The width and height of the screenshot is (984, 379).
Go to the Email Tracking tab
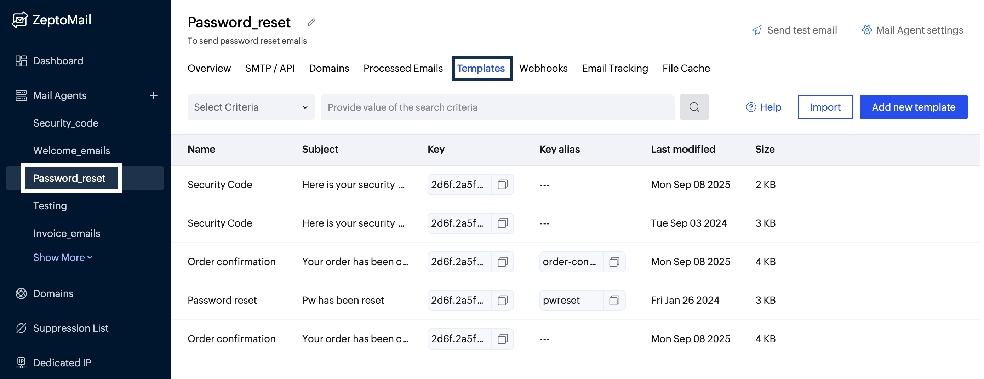tap(614, 68)
